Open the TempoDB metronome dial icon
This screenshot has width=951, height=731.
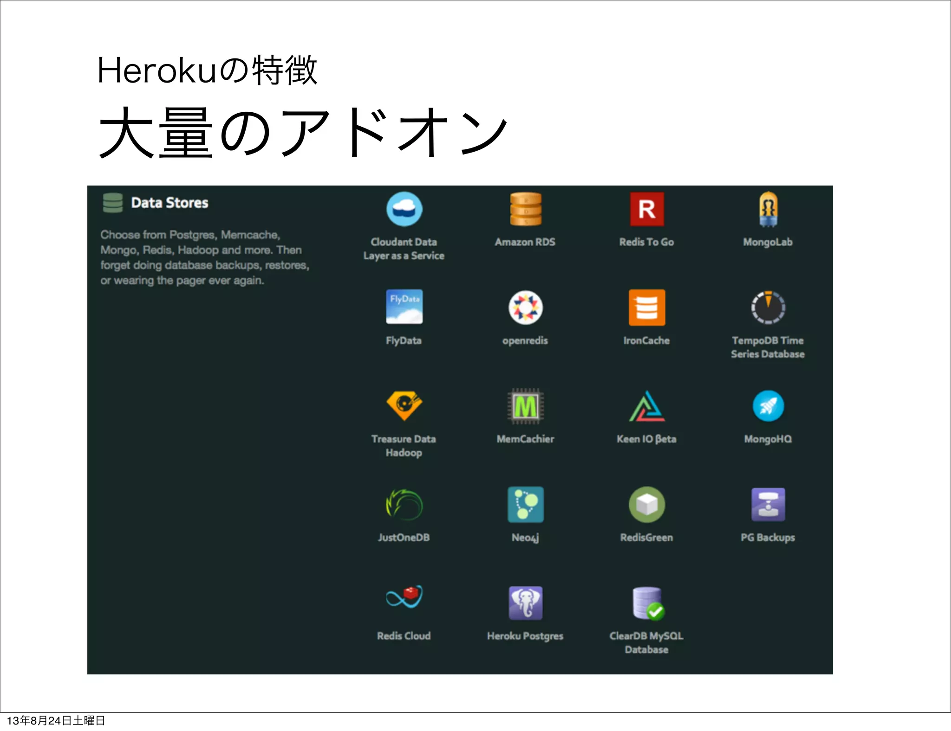[x=768, y=307]
